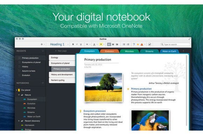Switch to the Microbes tab
The image size is (203, 135).
[129, 51]
